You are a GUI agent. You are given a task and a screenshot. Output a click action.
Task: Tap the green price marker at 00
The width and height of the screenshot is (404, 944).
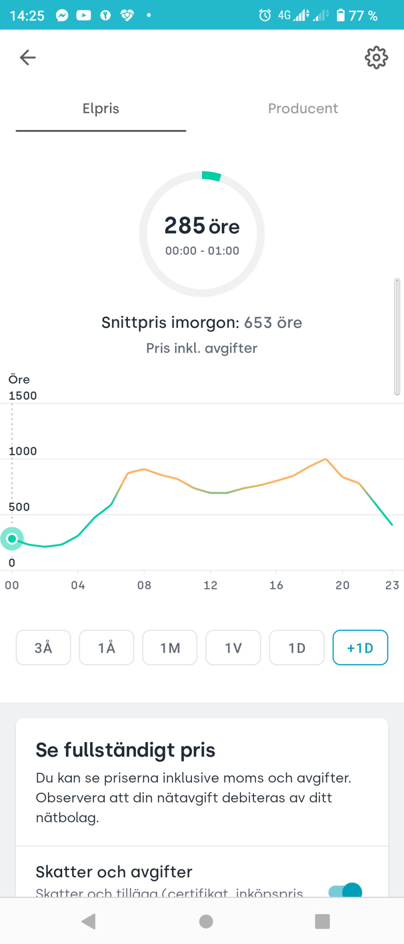pyautogui.click(x=12, y=538)
